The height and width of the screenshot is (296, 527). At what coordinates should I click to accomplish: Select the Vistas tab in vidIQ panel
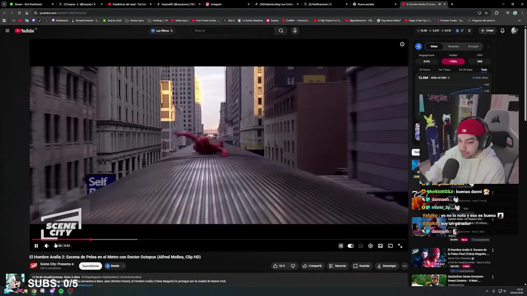click(x=434, y=46)
